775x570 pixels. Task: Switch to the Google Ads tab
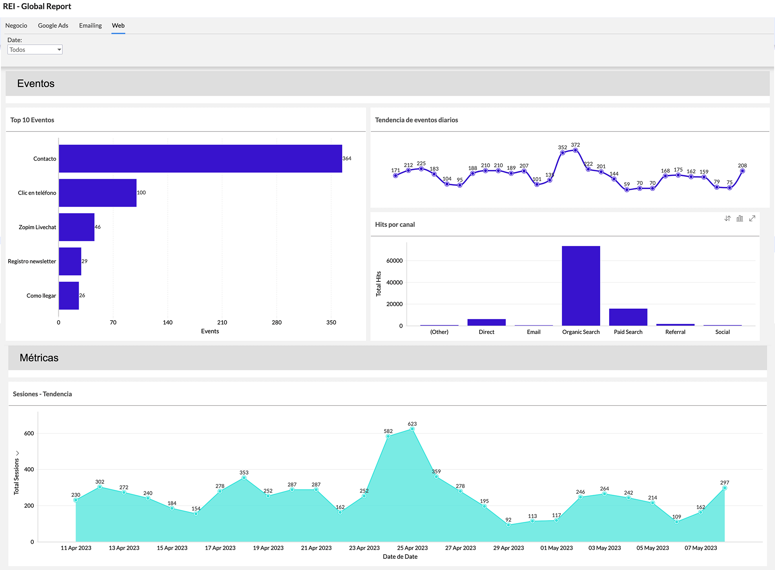53,25
